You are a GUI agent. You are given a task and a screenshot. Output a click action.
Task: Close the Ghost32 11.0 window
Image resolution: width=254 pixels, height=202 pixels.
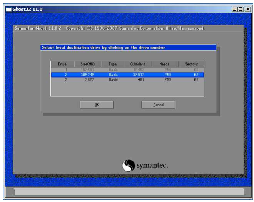[247, 9]
